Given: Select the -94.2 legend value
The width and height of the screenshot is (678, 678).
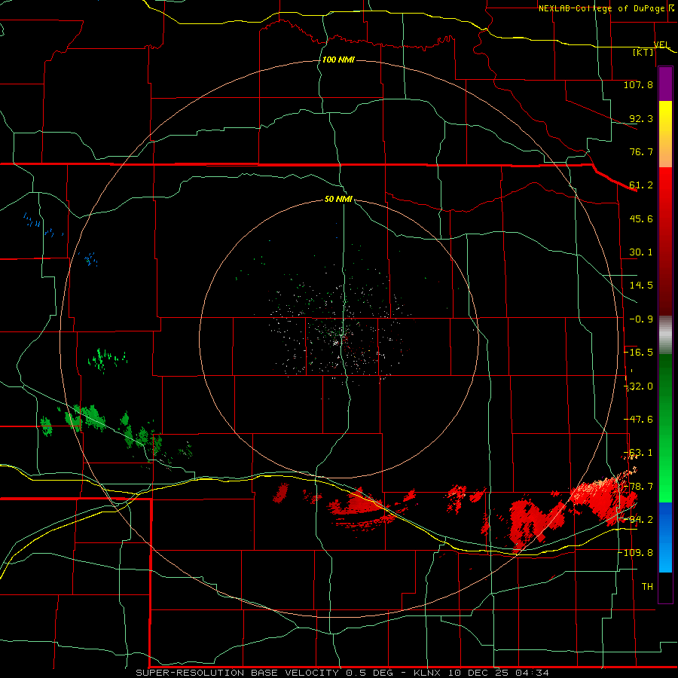Looking at the screenshot, I should (x=638, y=519).
